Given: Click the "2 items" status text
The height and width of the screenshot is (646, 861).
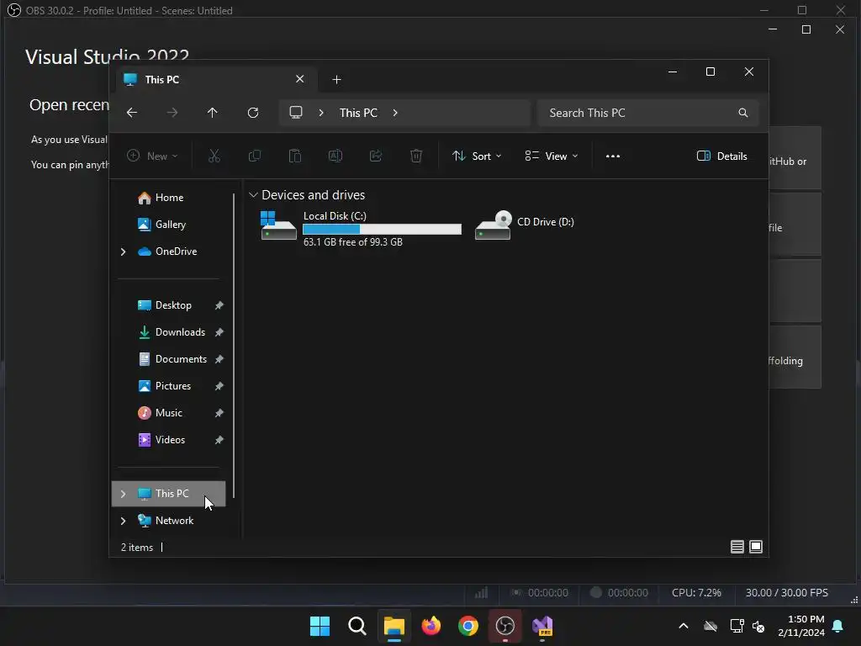Looking at the screenshot, I should tap(137, 547).
